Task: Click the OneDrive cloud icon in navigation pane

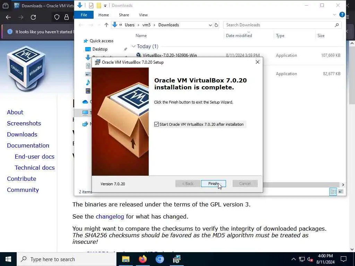Action: (85, 102)
